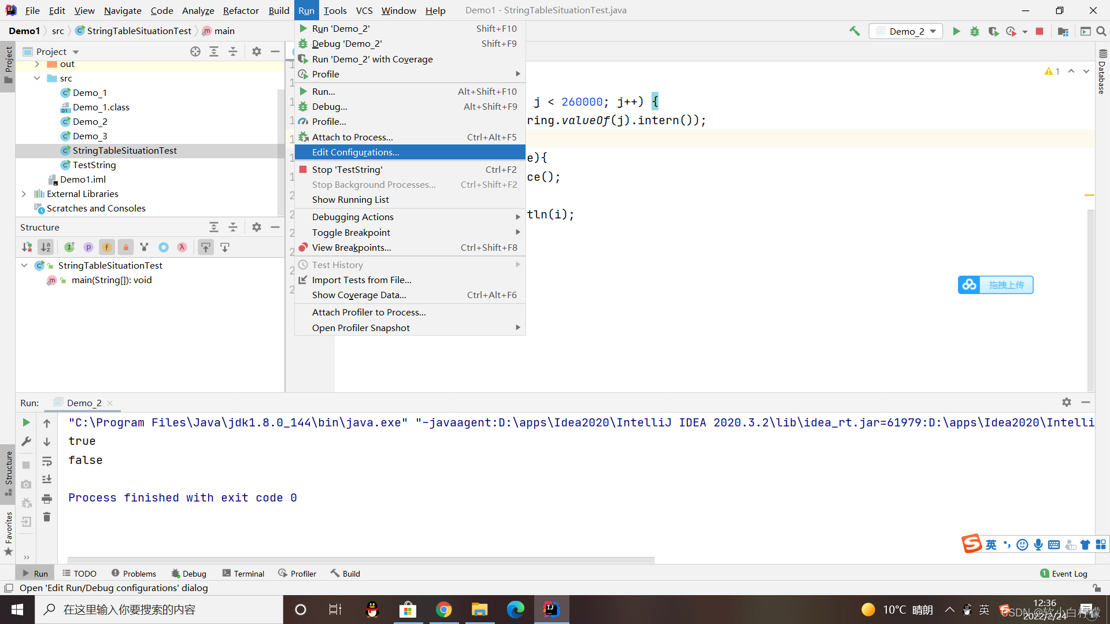Run Demo_2 with Coverage icon in toolbar
The width and height of the screenshot is (1110, 624).
point(994,31)
